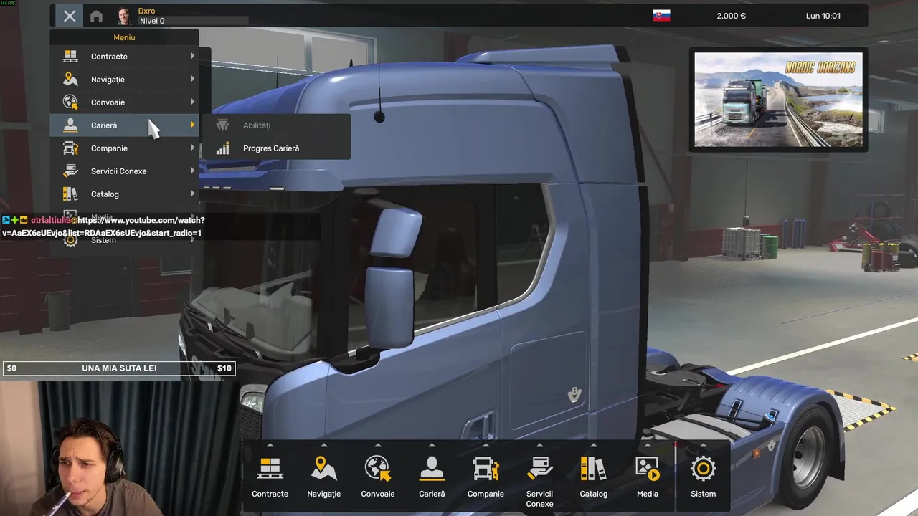Expand the Navigație submenu arrow
918x516 pixels.
point(192,79)
